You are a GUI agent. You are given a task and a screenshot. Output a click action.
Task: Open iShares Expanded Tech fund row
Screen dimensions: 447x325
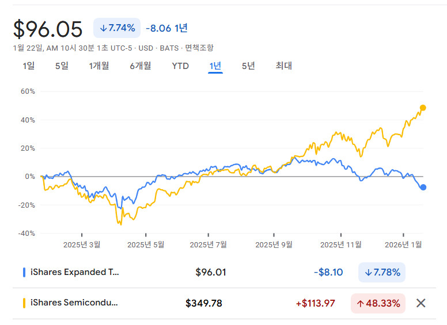pos(74,272)
